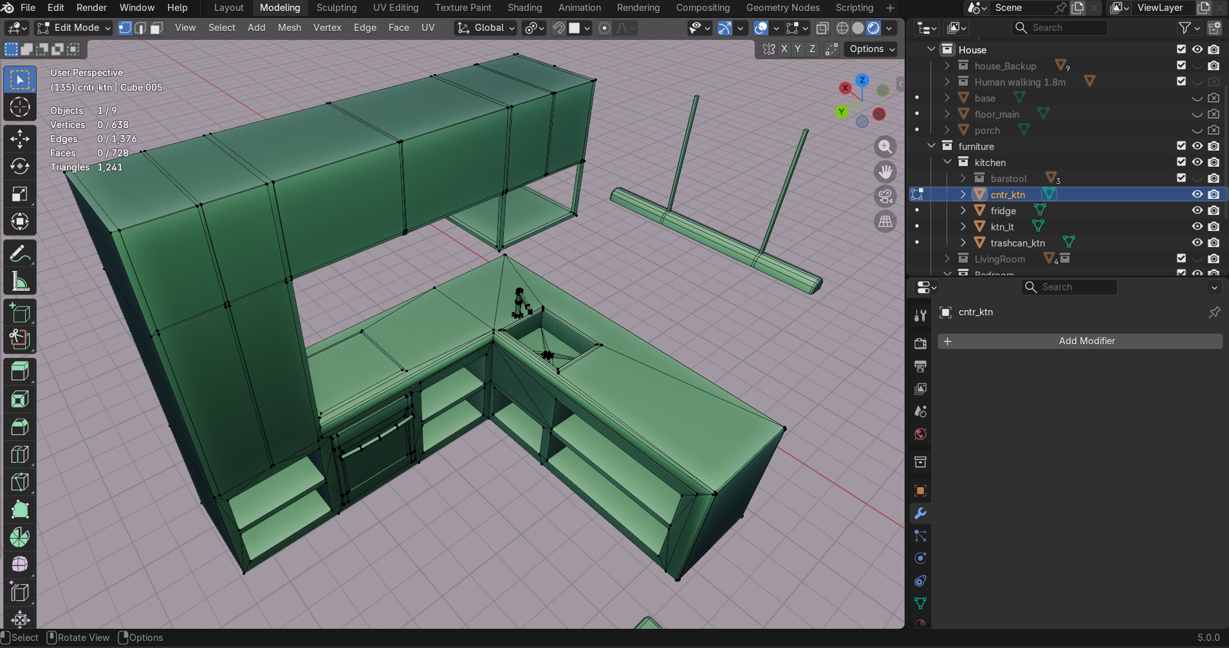Open the outliner filter dropdown

1189,28
